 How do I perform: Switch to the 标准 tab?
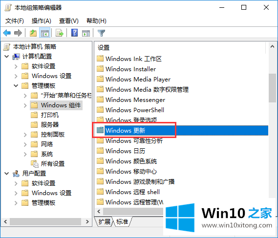[122, 221]
